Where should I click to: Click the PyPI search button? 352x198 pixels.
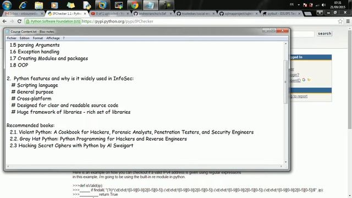pyautogui.click(x=324, y=34)
